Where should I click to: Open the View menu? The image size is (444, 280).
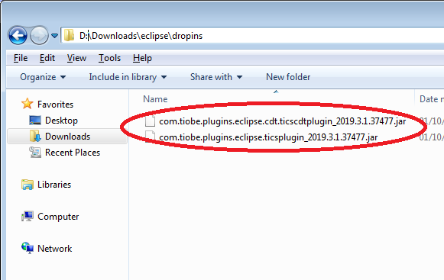tap(76, 58)
